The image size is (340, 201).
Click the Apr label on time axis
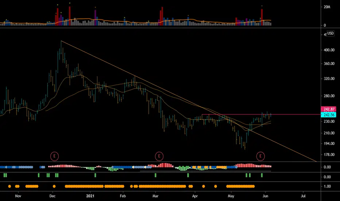click(x=195, y=196)
